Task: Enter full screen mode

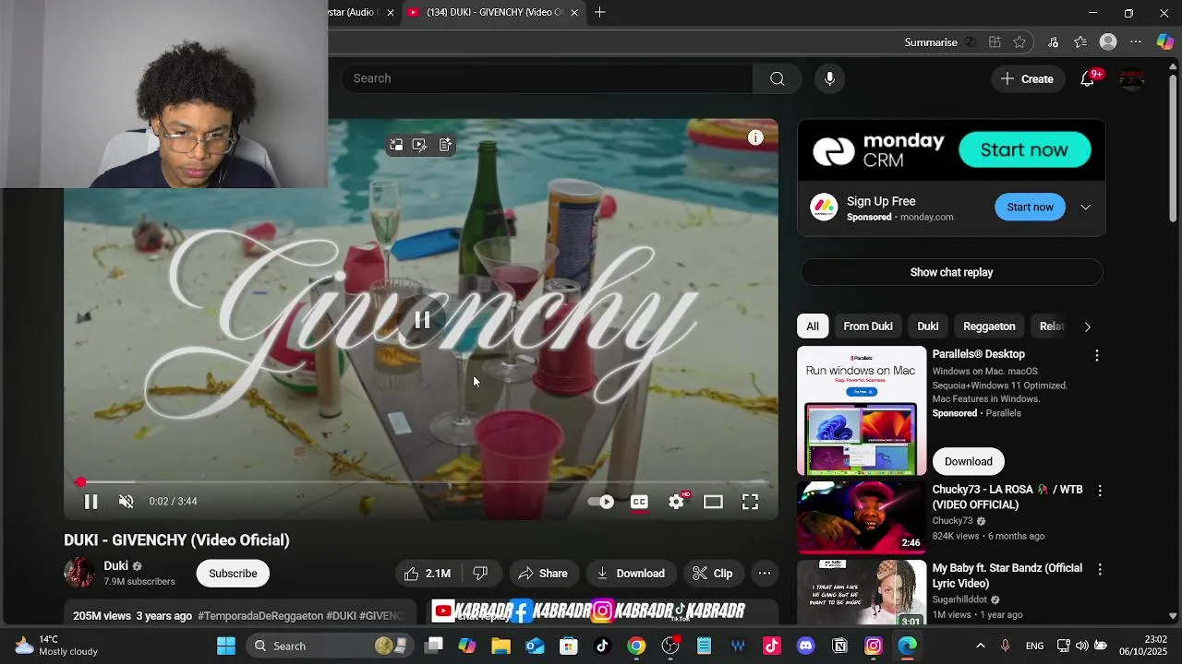Action: click(x=750, y=502)
